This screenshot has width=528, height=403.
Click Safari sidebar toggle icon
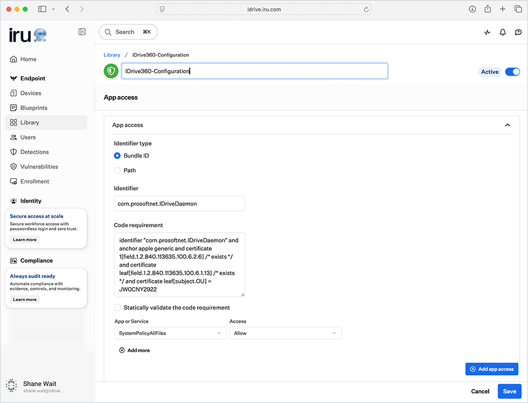42,9
